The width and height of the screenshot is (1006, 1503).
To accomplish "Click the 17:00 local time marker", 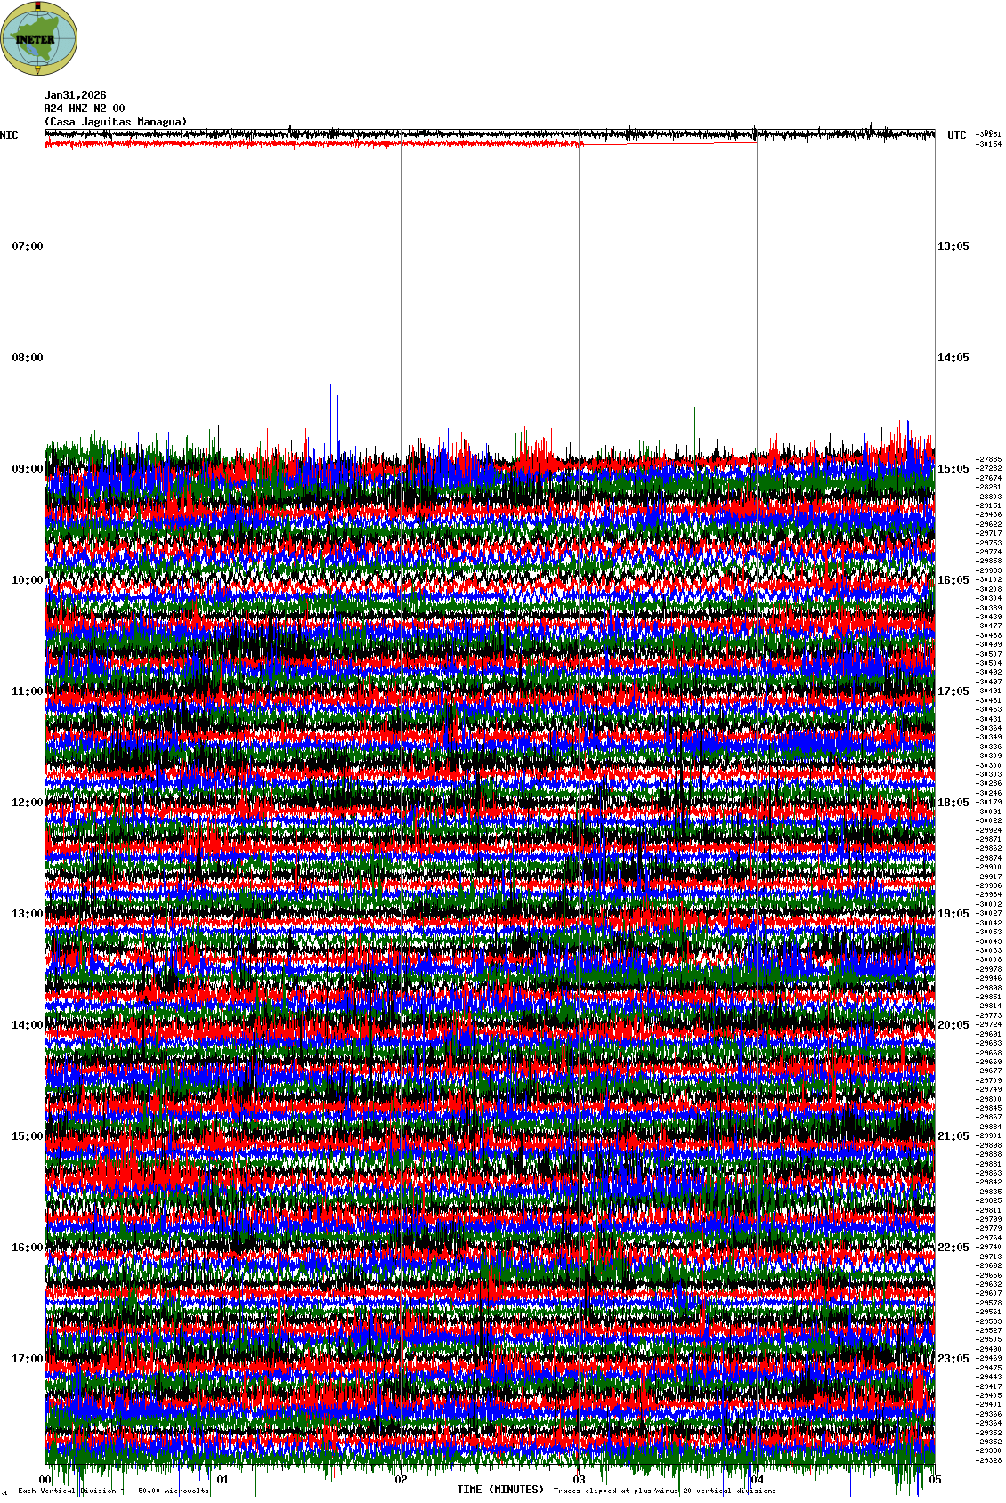I will (x=27, y=1359).
